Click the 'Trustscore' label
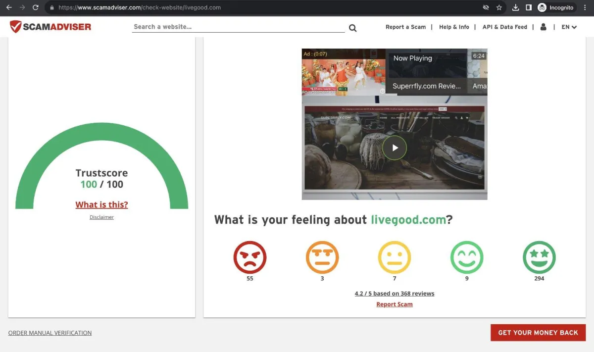 click(x=101, y=173)
